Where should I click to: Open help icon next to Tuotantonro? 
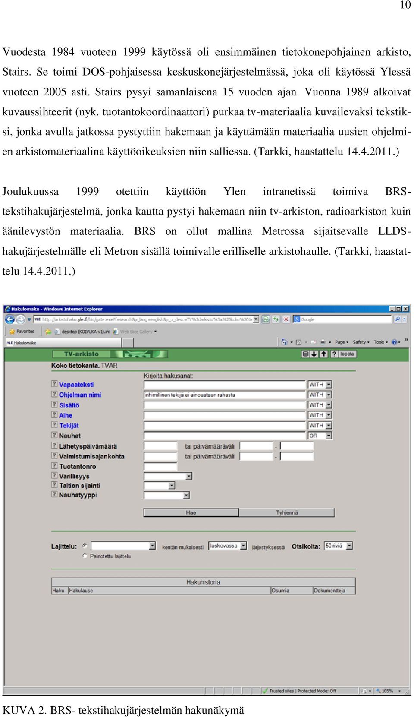(54, 466)
